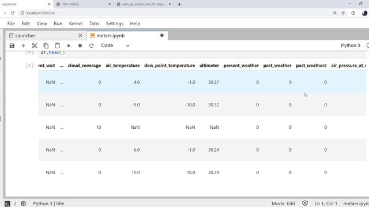369x207 pixels.
Task: Click the localhost:8888/lab address bar
Action: 41,13
